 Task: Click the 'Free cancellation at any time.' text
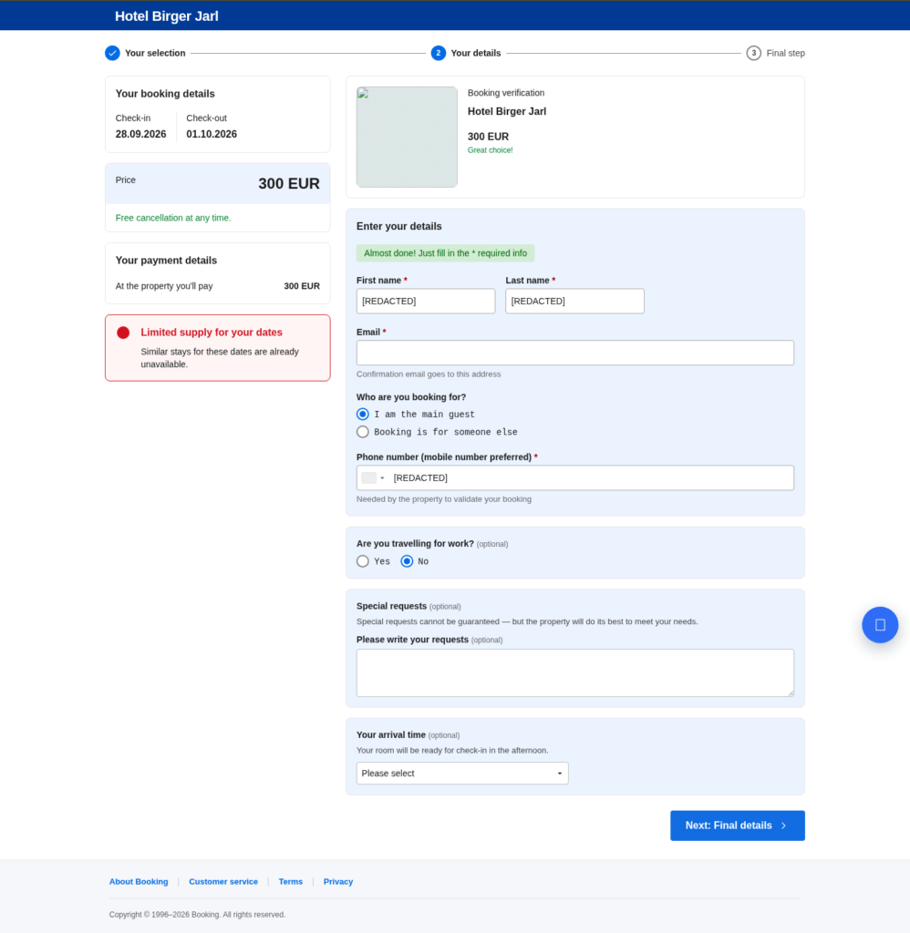173,218
